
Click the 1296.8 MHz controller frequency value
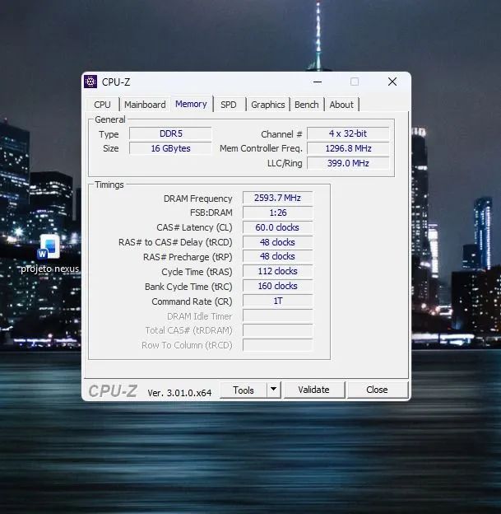click(348, 148)
